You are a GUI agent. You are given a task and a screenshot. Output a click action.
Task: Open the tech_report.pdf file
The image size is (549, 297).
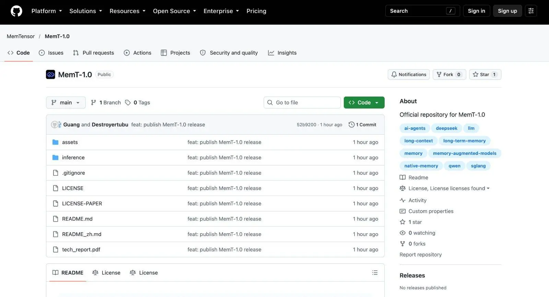pyautogui.click(x=81, y=250)
